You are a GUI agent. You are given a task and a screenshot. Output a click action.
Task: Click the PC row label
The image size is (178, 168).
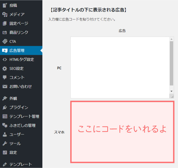pyautogui.click(x=59, y=68)
